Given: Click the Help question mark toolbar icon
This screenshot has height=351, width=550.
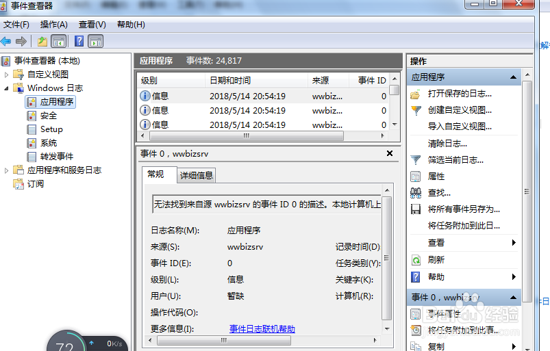Looking at the screenshot, I should click(x=79, y=41).
